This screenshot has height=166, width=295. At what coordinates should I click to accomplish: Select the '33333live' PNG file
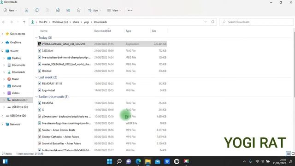(102, 51)
